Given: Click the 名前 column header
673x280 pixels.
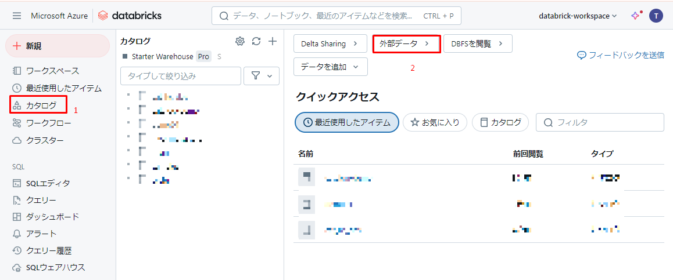Looking at the screenshot, I should click(306, 153).
